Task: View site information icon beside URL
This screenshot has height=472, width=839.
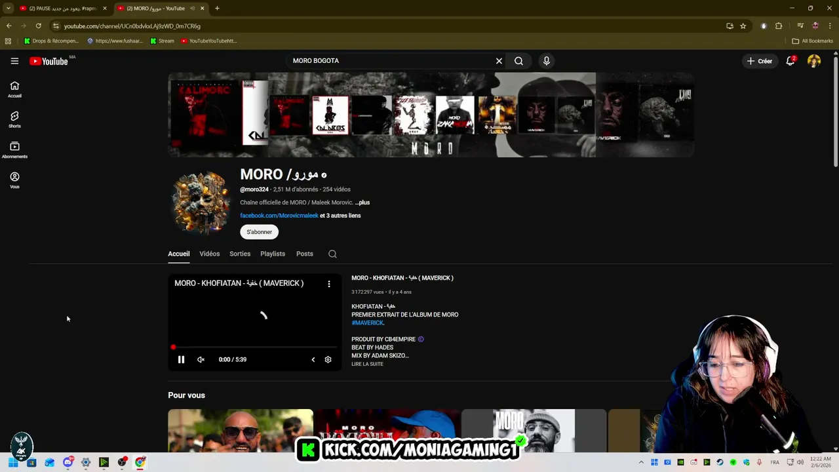Action: tap(56, 26)
